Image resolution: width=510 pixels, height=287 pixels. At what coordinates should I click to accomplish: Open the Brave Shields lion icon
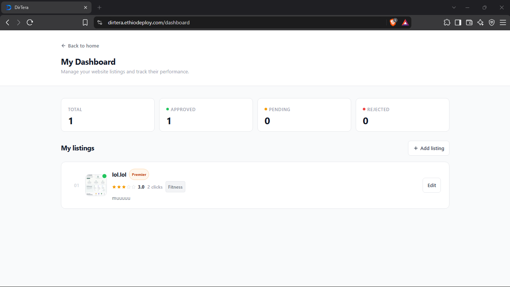393,22
